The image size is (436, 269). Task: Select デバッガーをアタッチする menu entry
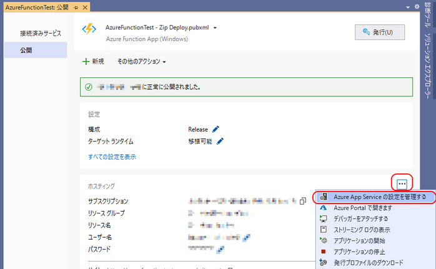375,218
